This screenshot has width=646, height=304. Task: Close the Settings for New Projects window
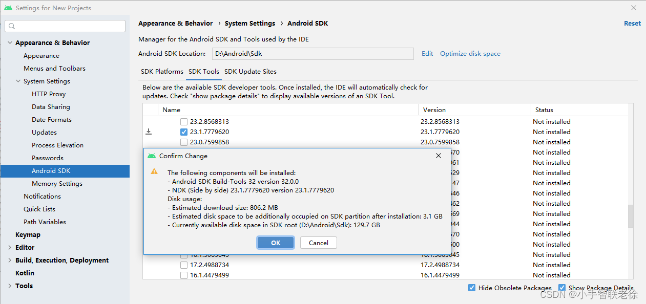634,8
